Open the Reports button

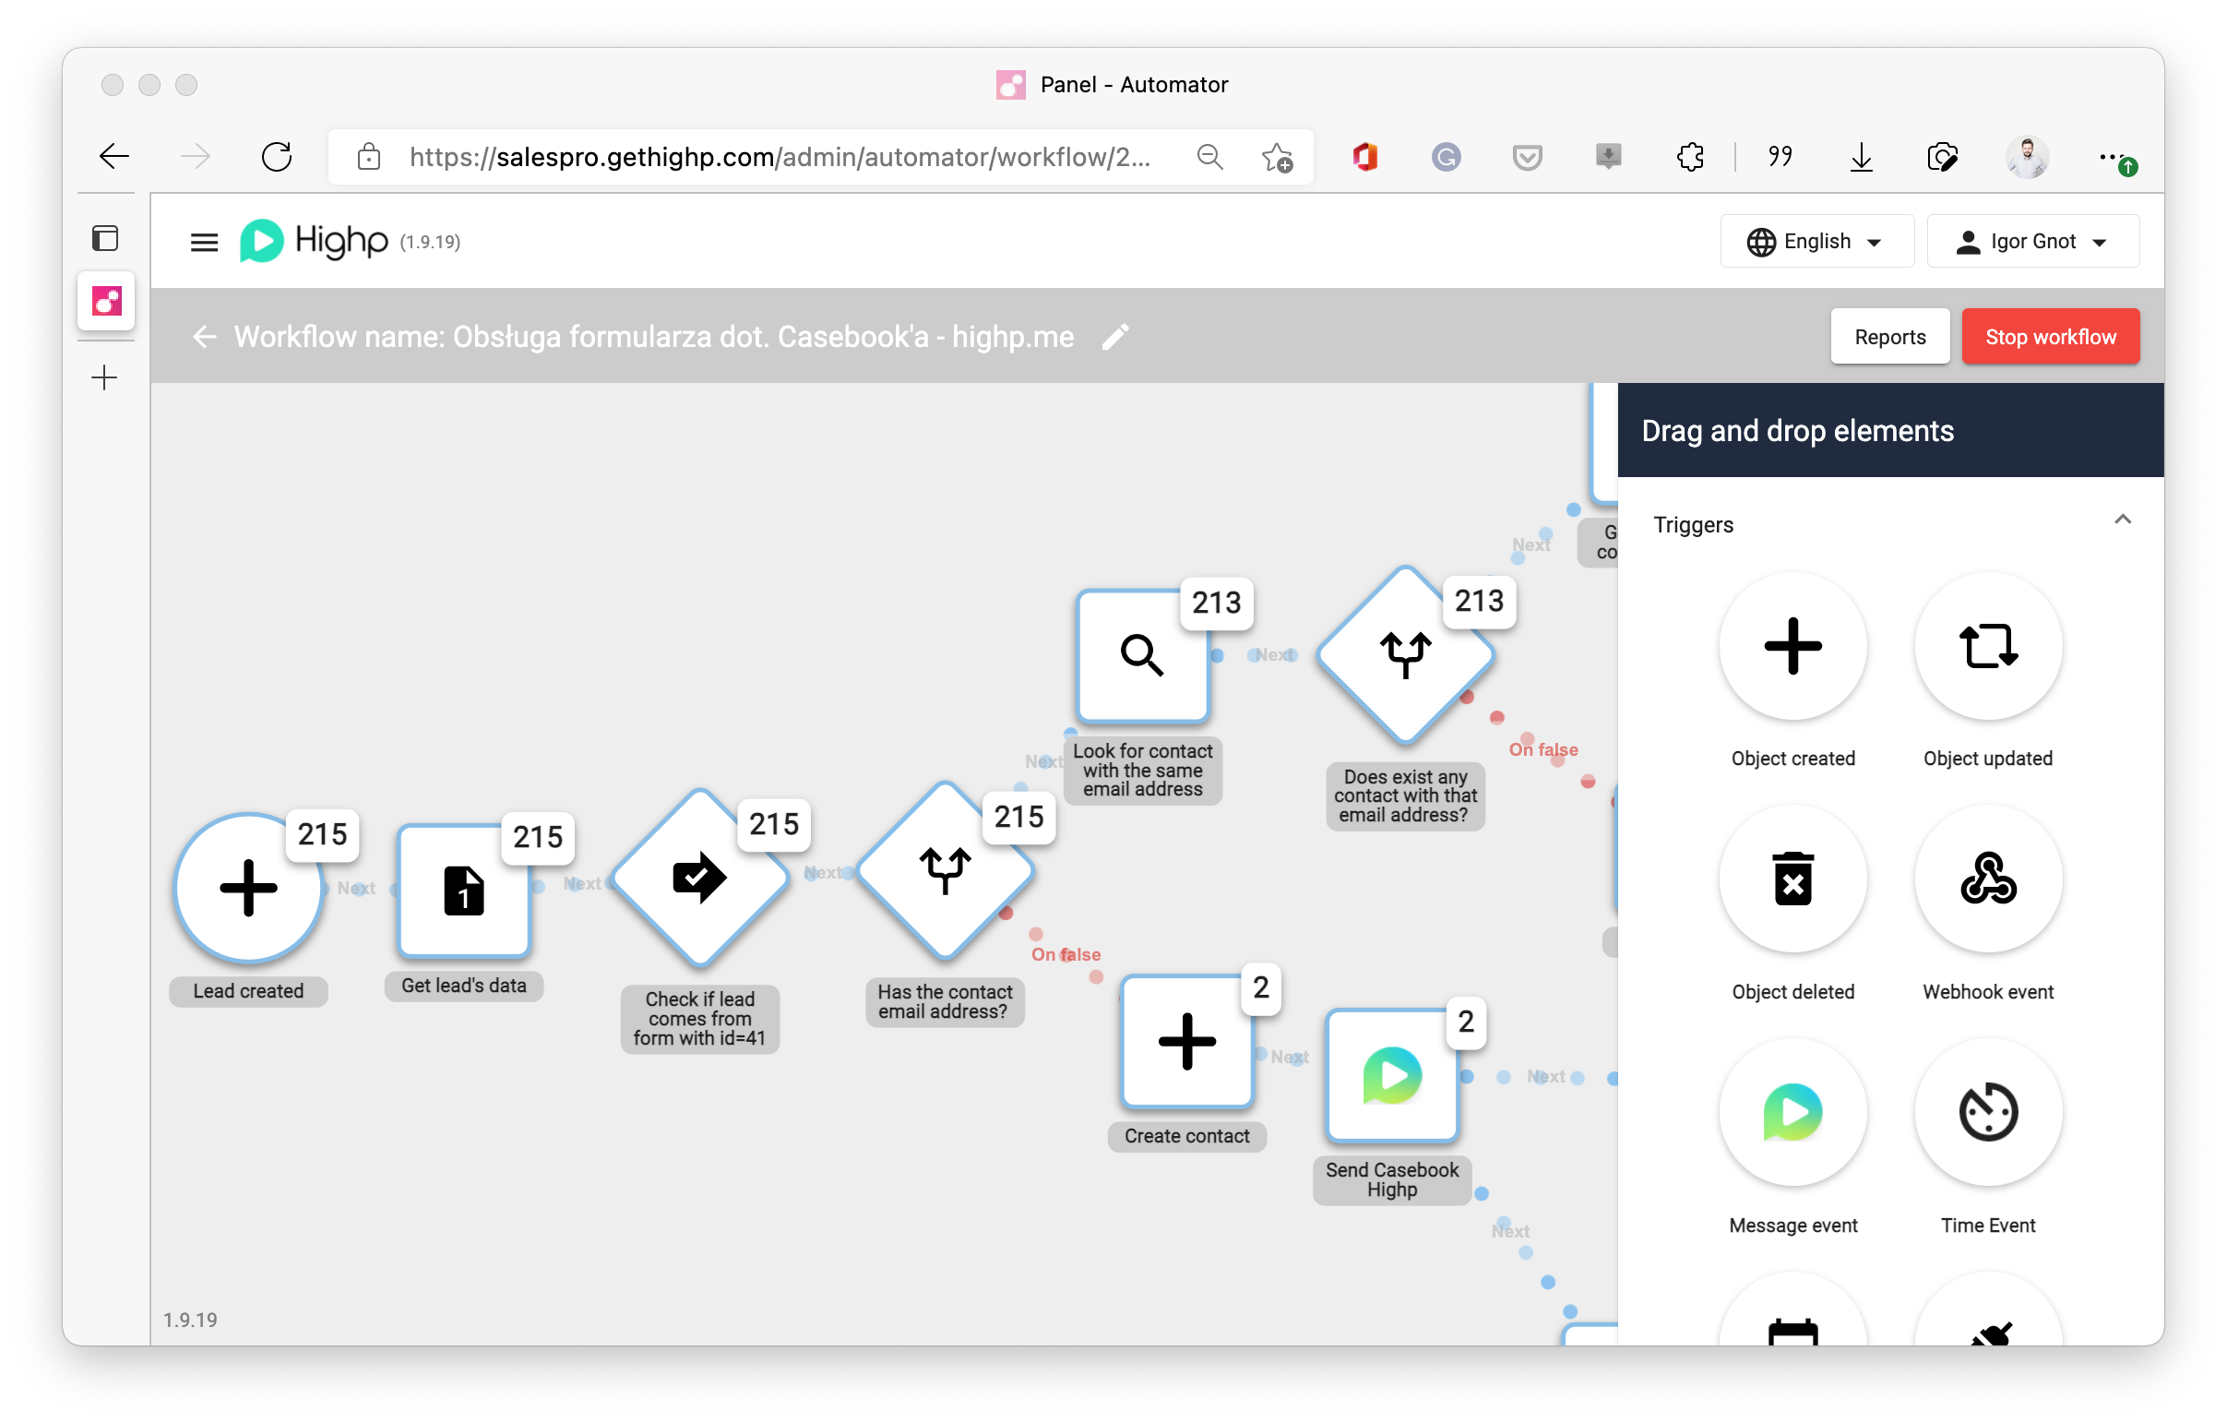tap(1889, 337)
